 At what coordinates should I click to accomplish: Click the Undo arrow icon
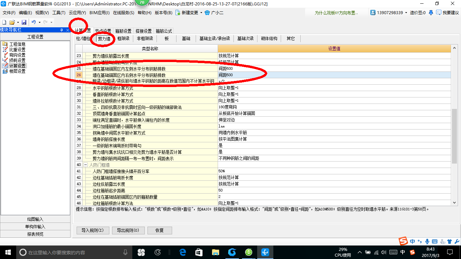click(34, 22)
